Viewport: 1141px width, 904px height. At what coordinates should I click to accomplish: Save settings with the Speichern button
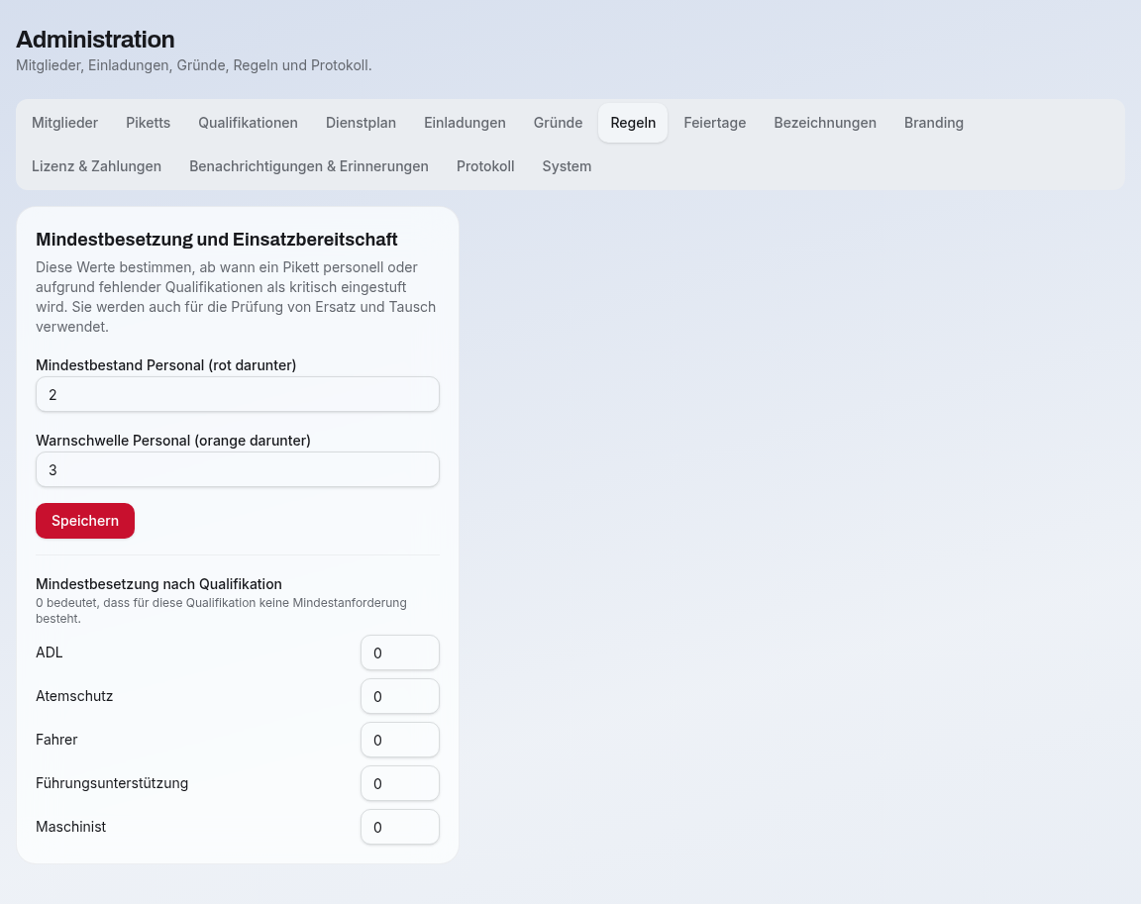click(85, 521)
